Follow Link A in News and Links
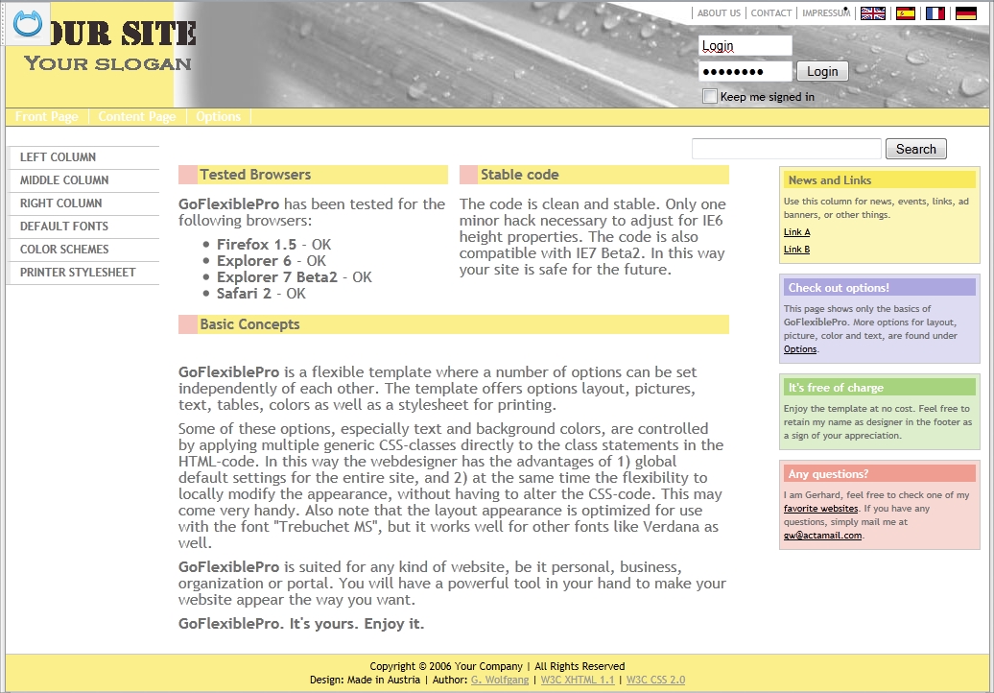Viewport: 994px width, 693px height. (797, 232)
